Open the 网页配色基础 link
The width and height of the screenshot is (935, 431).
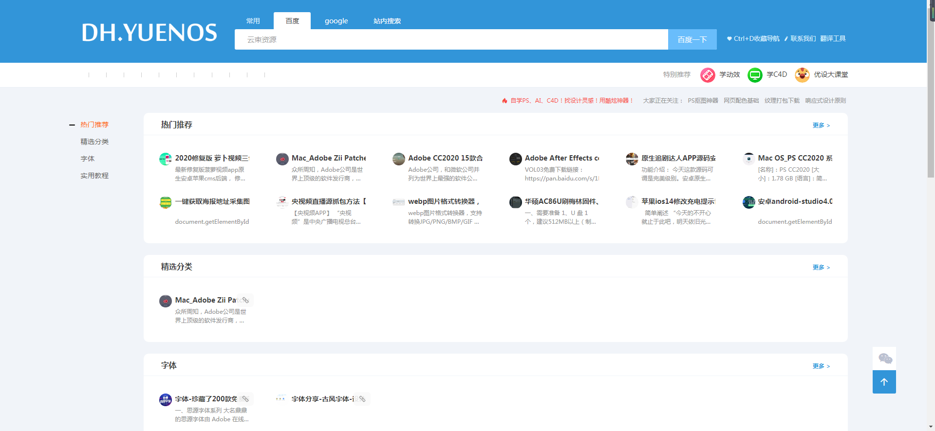coord(741,101)
